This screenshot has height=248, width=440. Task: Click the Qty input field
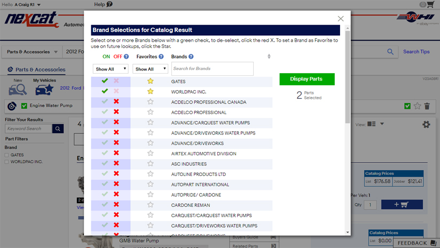(370, 205)
